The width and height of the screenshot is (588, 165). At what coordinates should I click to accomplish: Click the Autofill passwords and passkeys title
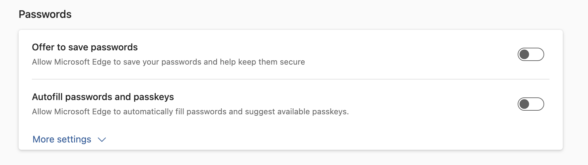click(x=103, y=97)
